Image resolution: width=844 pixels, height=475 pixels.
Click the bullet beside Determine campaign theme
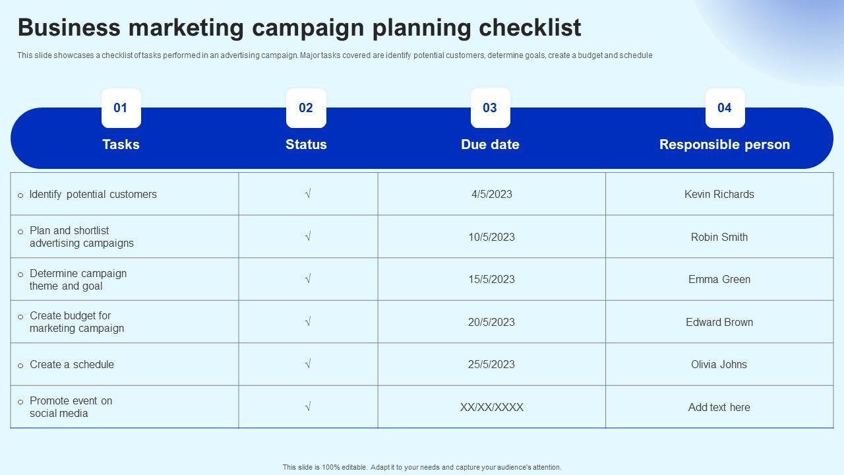click(x=20, y=274)
